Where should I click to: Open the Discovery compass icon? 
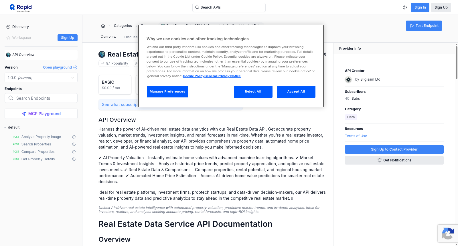pyautogui.click(x=8, y=27)
